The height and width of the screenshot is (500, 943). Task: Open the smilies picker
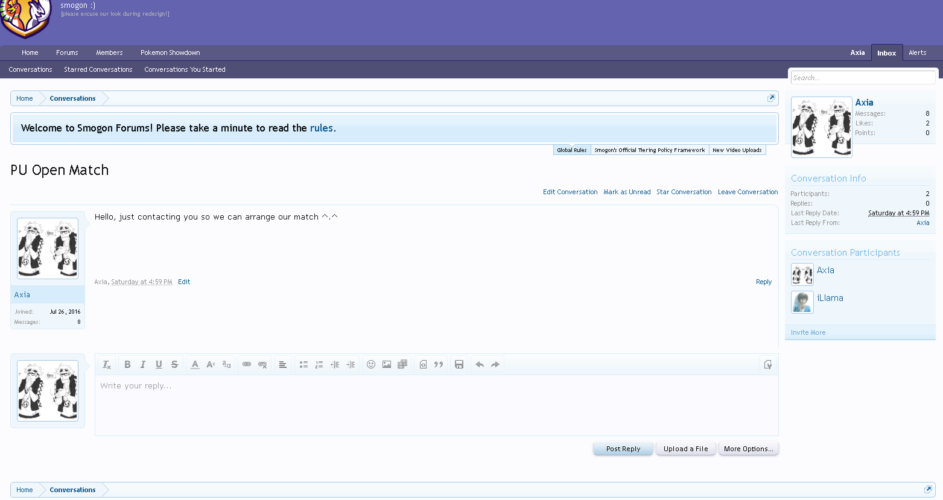tap(371, 364)
